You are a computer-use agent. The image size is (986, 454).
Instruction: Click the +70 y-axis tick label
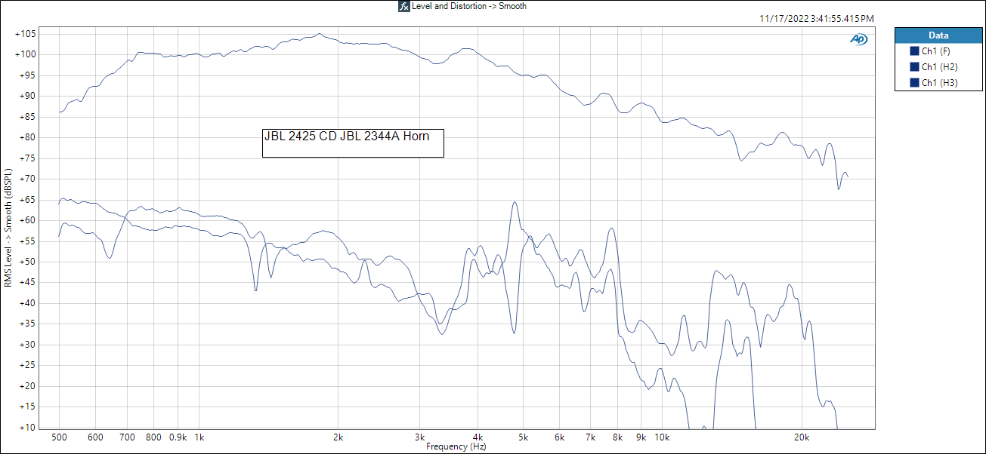coord(27,179)
